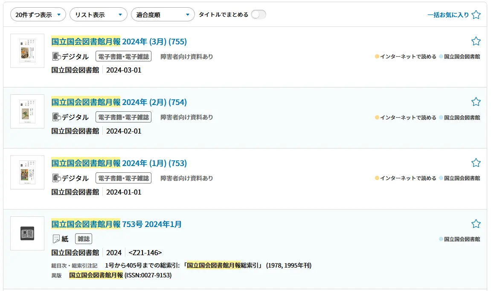The width and height of the screenshot is (491, 291).
Task: Click the cover thumbnail of the 2024年 (1月) (753) issue
Action: point(27,173)
